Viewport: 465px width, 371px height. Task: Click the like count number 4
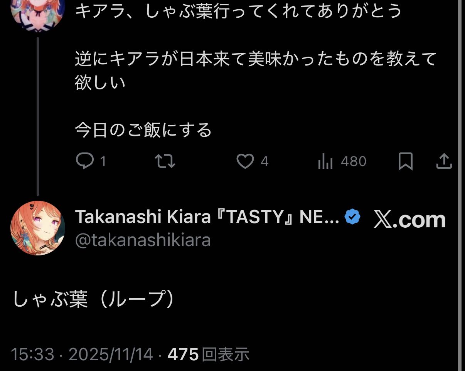pos(265,161)
